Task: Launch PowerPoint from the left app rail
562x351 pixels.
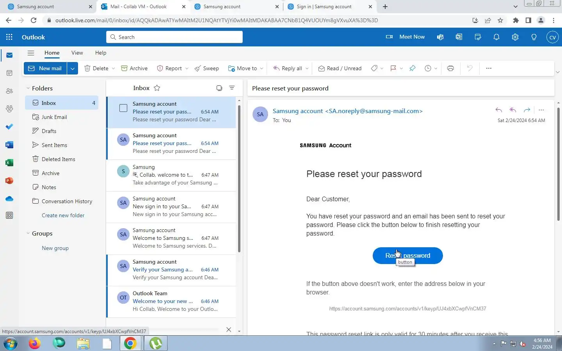Action: click(9, 181)
